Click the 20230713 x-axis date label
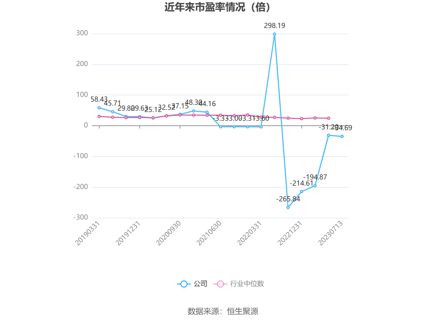Viewport: 446px width, 322px height. [x=331, y=233]
